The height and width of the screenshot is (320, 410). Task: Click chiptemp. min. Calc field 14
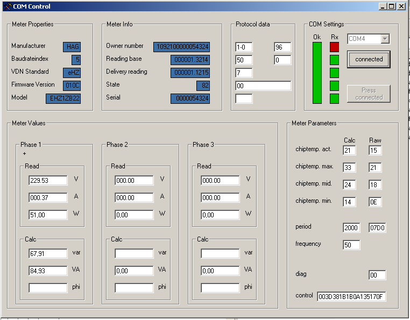tap(349, 202)
